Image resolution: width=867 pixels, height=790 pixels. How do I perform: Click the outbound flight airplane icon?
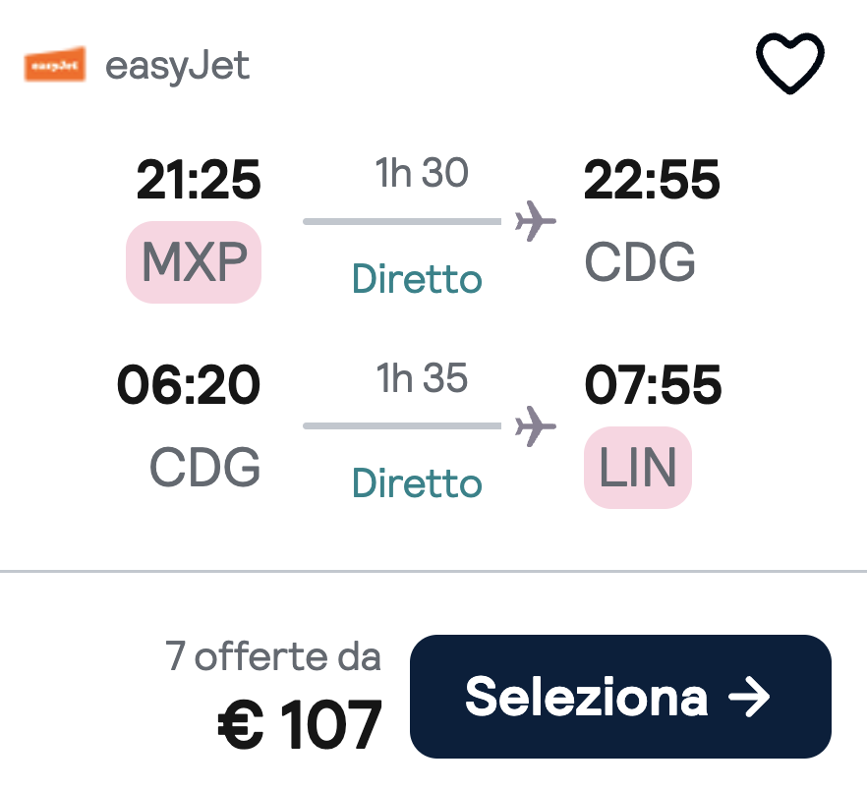pos(536,221)
